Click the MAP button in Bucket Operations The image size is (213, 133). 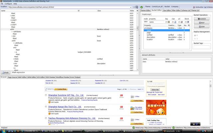coord(202,23)
